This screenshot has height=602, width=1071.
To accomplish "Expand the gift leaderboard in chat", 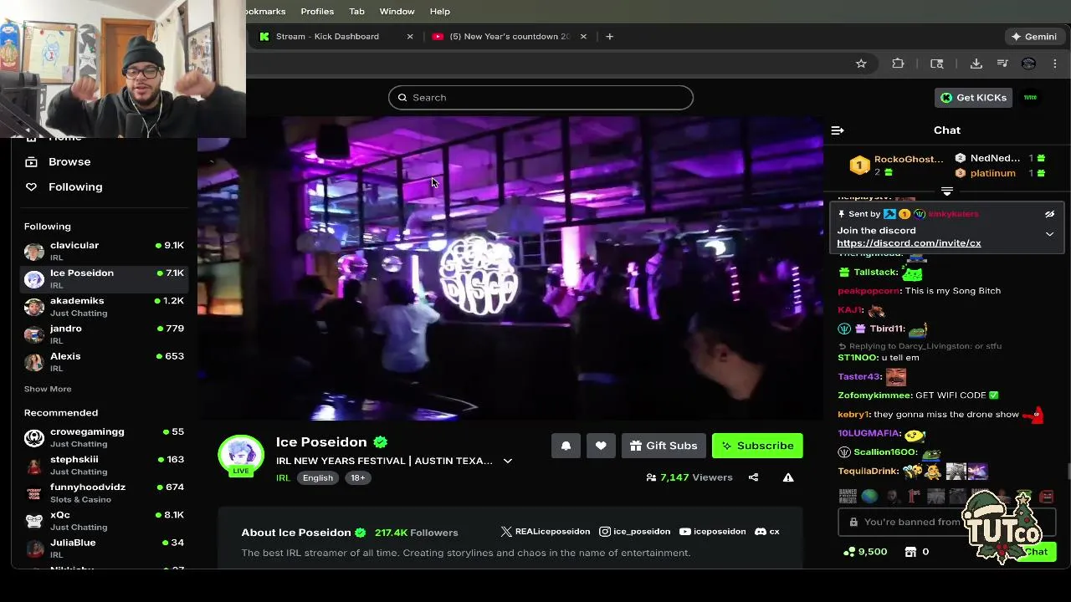I will [x=947, y=191].
